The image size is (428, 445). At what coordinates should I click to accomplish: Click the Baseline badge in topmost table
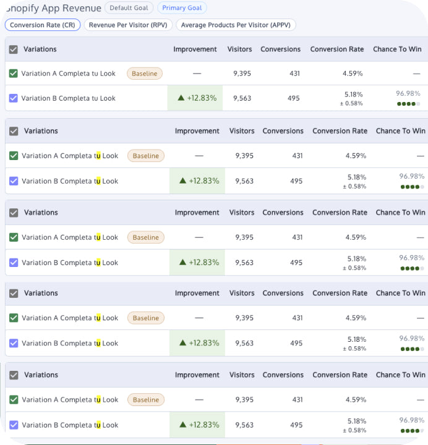(145, 74)
